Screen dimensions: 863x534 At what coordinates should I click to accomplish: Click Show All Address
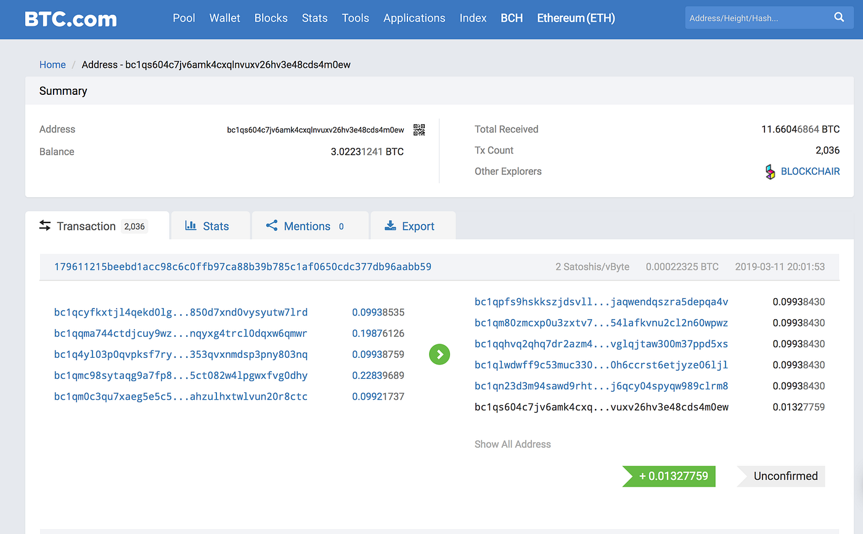point(513,444)
